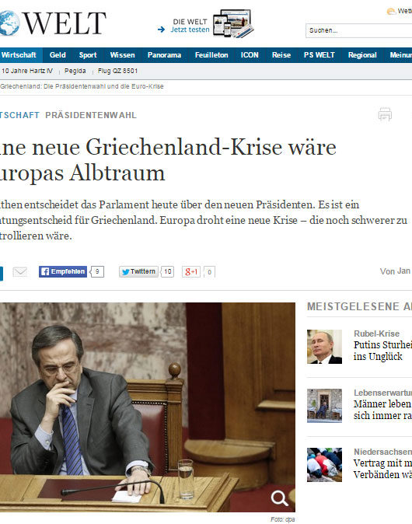Image resolution: width=412 pixels, height=524 pixels.
Task: Share article via envelope email icon
Action: pos(19,271)
